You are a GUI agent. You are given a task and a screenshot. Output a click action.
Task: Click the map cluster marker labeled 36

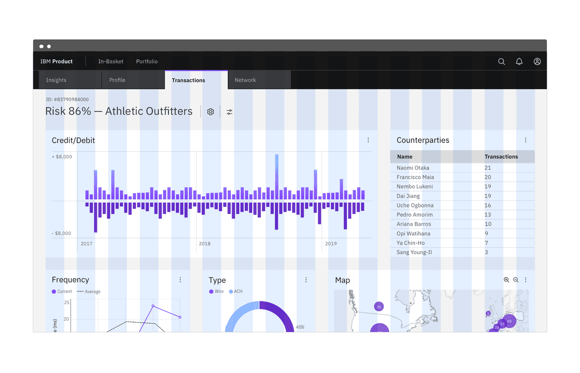point(379,307)
